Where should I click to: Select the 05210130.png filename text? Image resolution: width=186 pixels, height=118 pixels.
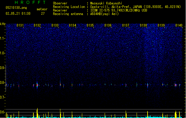click(16, 8)
